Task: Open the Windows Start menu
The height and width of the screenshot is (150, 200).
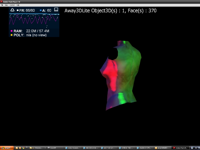Action: 6,148
